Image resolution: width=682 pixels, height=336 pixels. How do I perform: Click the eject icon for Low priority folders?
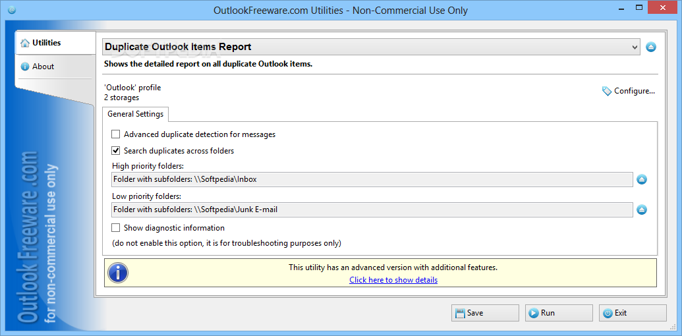pos(642,210)
